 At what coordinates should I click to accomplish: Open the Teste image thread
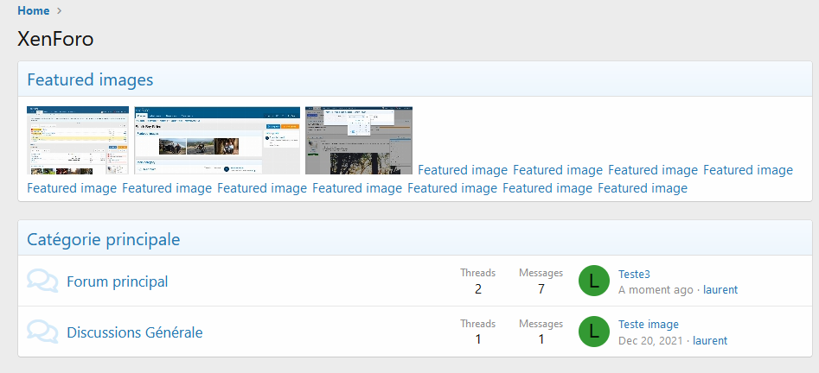coord(649,325)
